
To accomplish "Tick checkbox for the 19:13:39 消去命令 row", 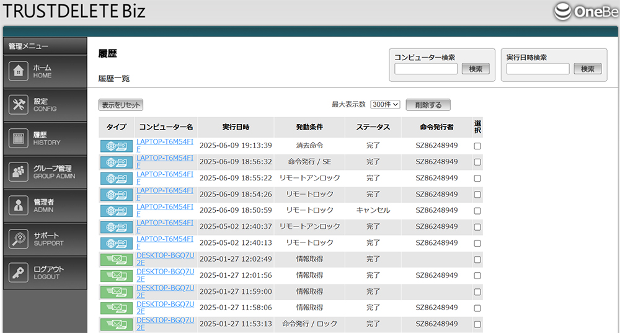I will pos(477,146).
